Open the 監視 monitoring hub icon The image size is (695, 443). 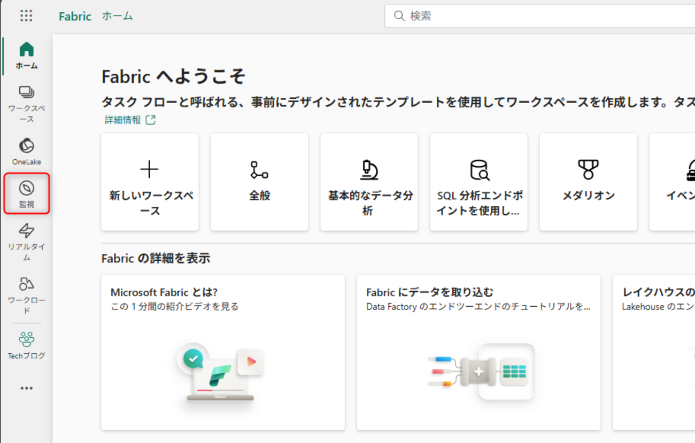26,193
